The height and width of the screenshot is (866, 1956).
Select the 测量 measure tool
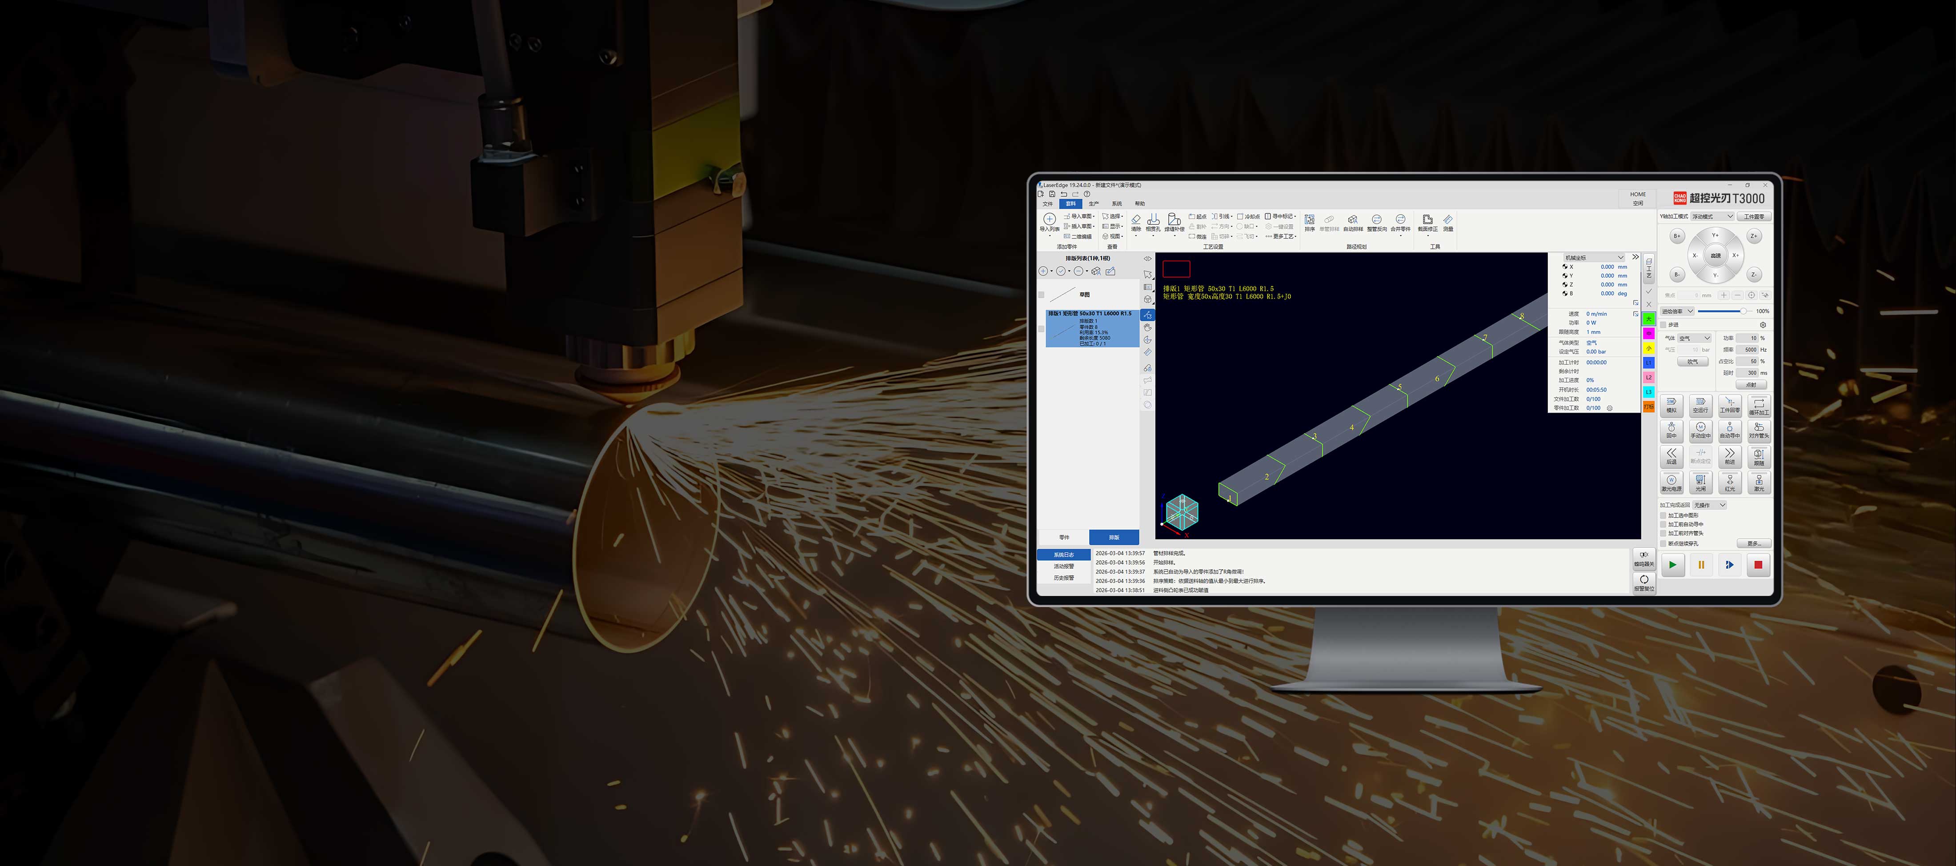coord(1448,222)
